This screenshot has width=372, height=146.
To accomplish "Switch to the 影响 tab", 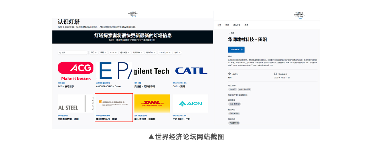I will (227, 25).
